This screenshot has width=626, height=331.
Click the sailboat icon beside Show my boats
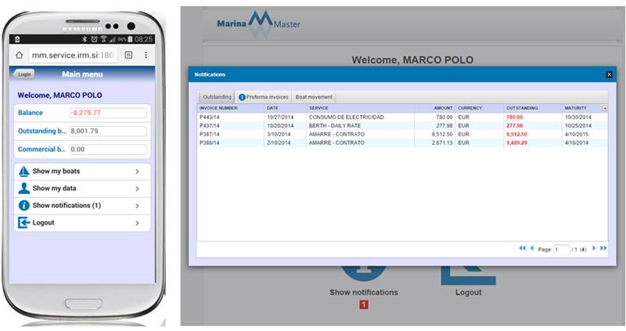pyautogui.click(x=24, y=172)
